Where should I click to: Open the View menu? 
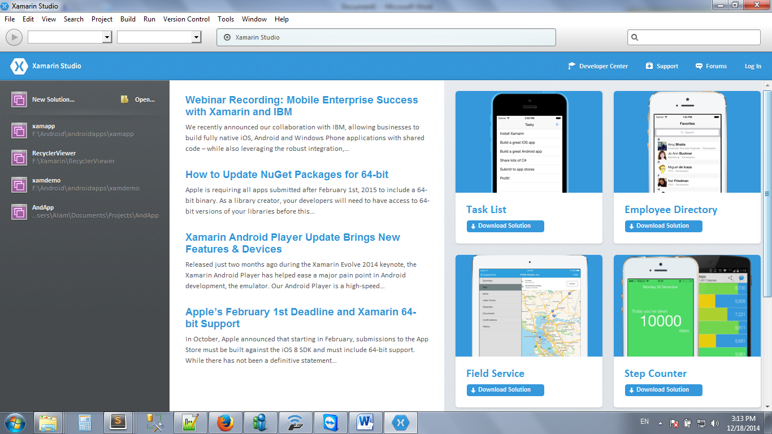point(49,19)
